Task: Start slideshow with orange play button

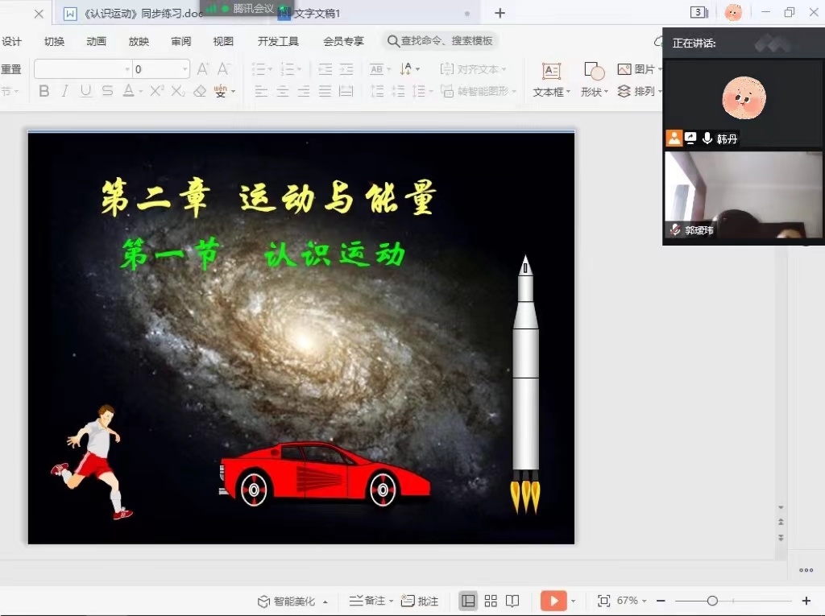Action: (x=553, y=601)
